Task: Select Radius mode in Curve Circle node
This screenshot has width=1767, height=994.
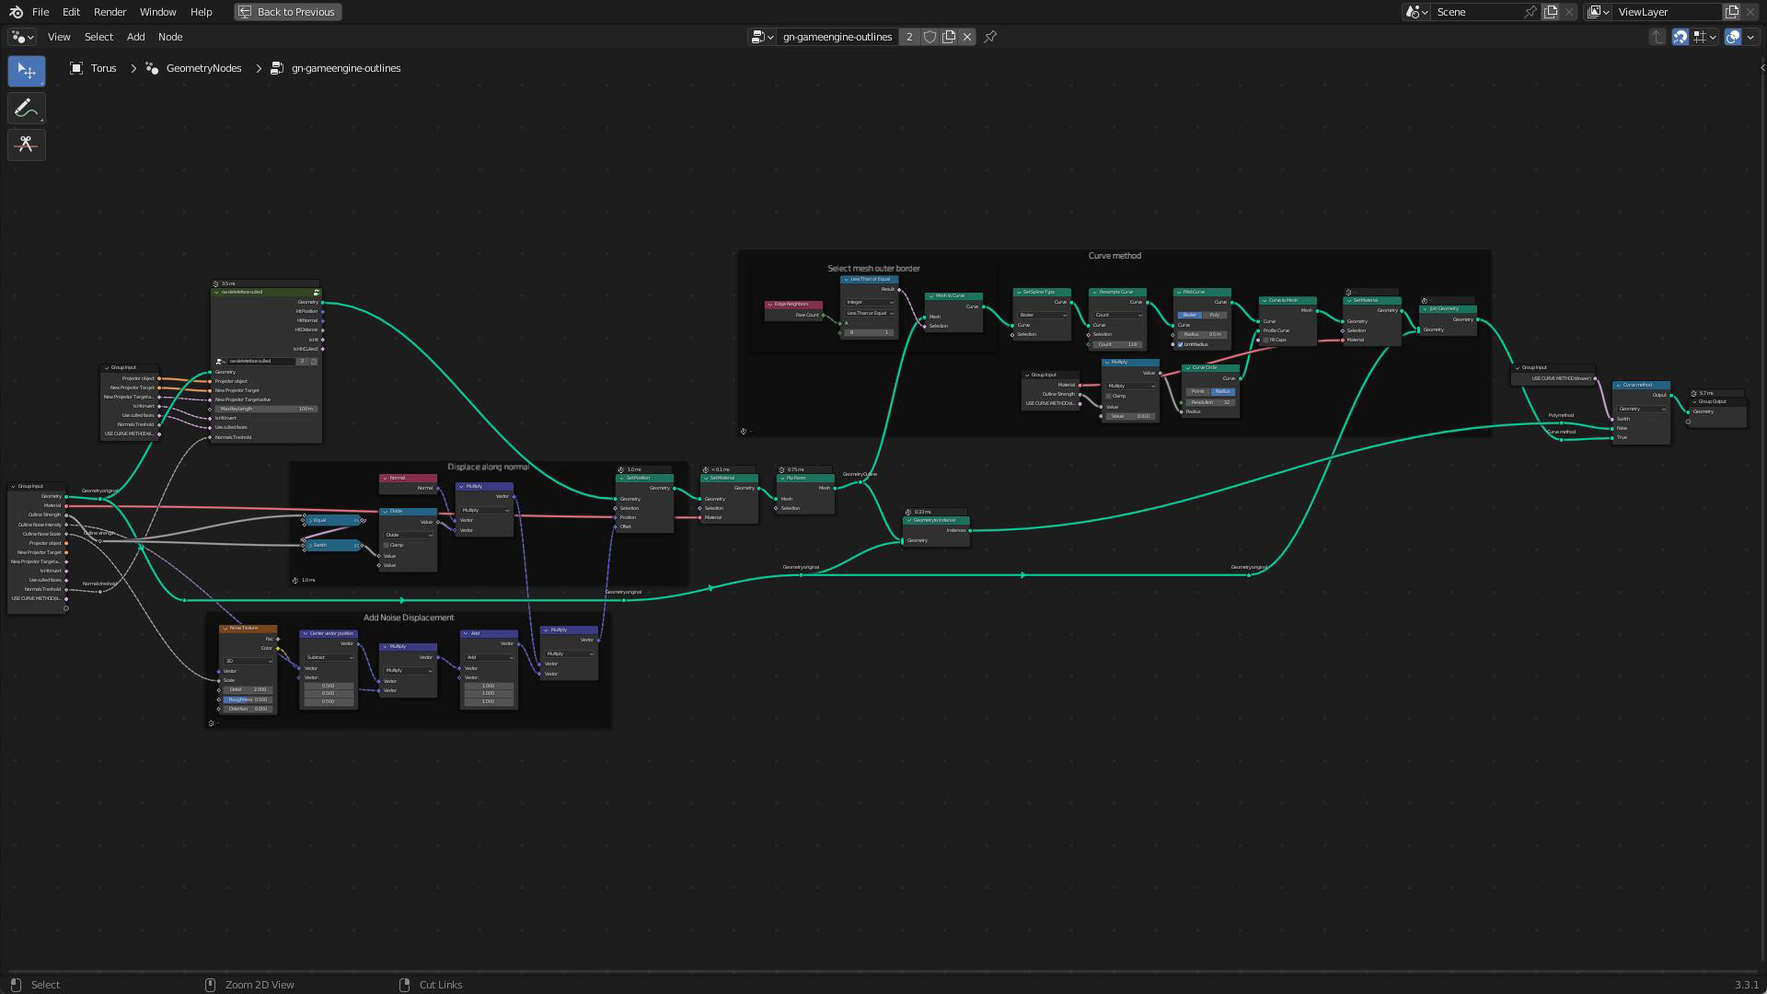Action: (1222, 391)
